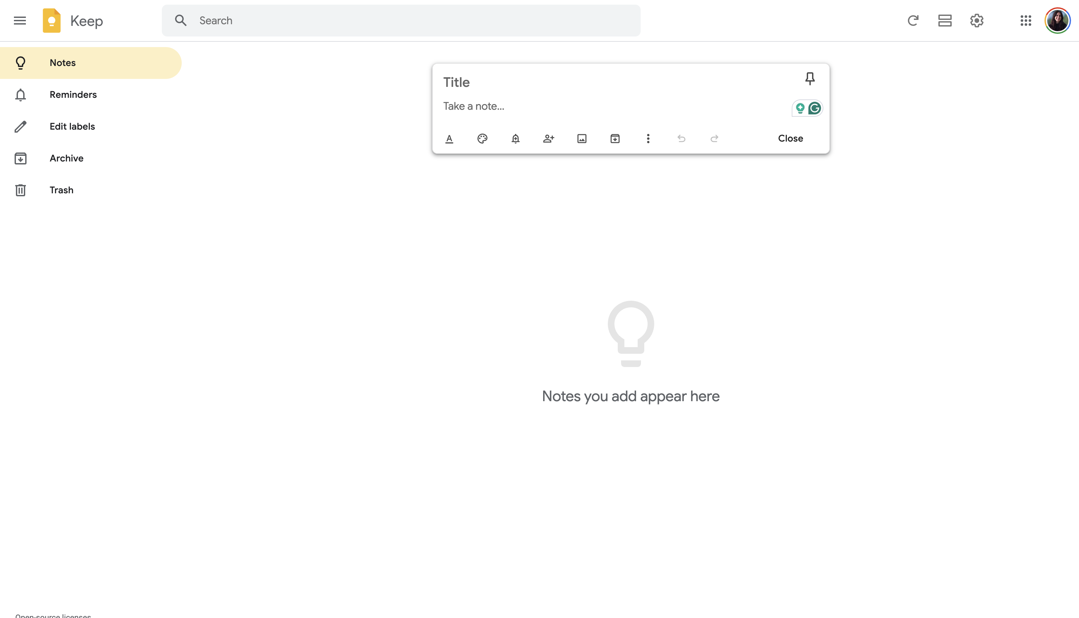The width and height of the screenshot is (1079, 618).
Task: Open the Trash section
Action: 61,190
